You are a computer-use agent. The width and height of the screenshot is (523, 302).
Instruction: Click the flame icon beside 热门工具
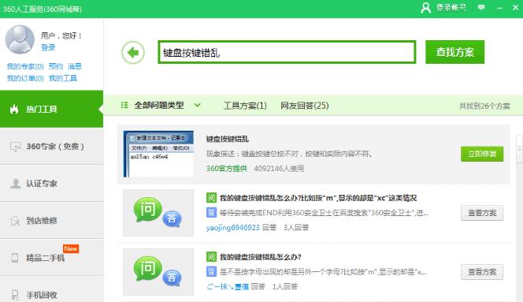pyautogui.click(x=14, y=110)
